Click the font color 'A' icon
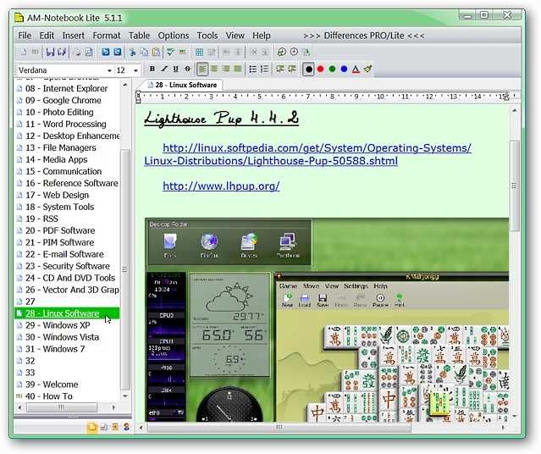The width and height of the screenshot is (541, 454). [x=356, y=69]
